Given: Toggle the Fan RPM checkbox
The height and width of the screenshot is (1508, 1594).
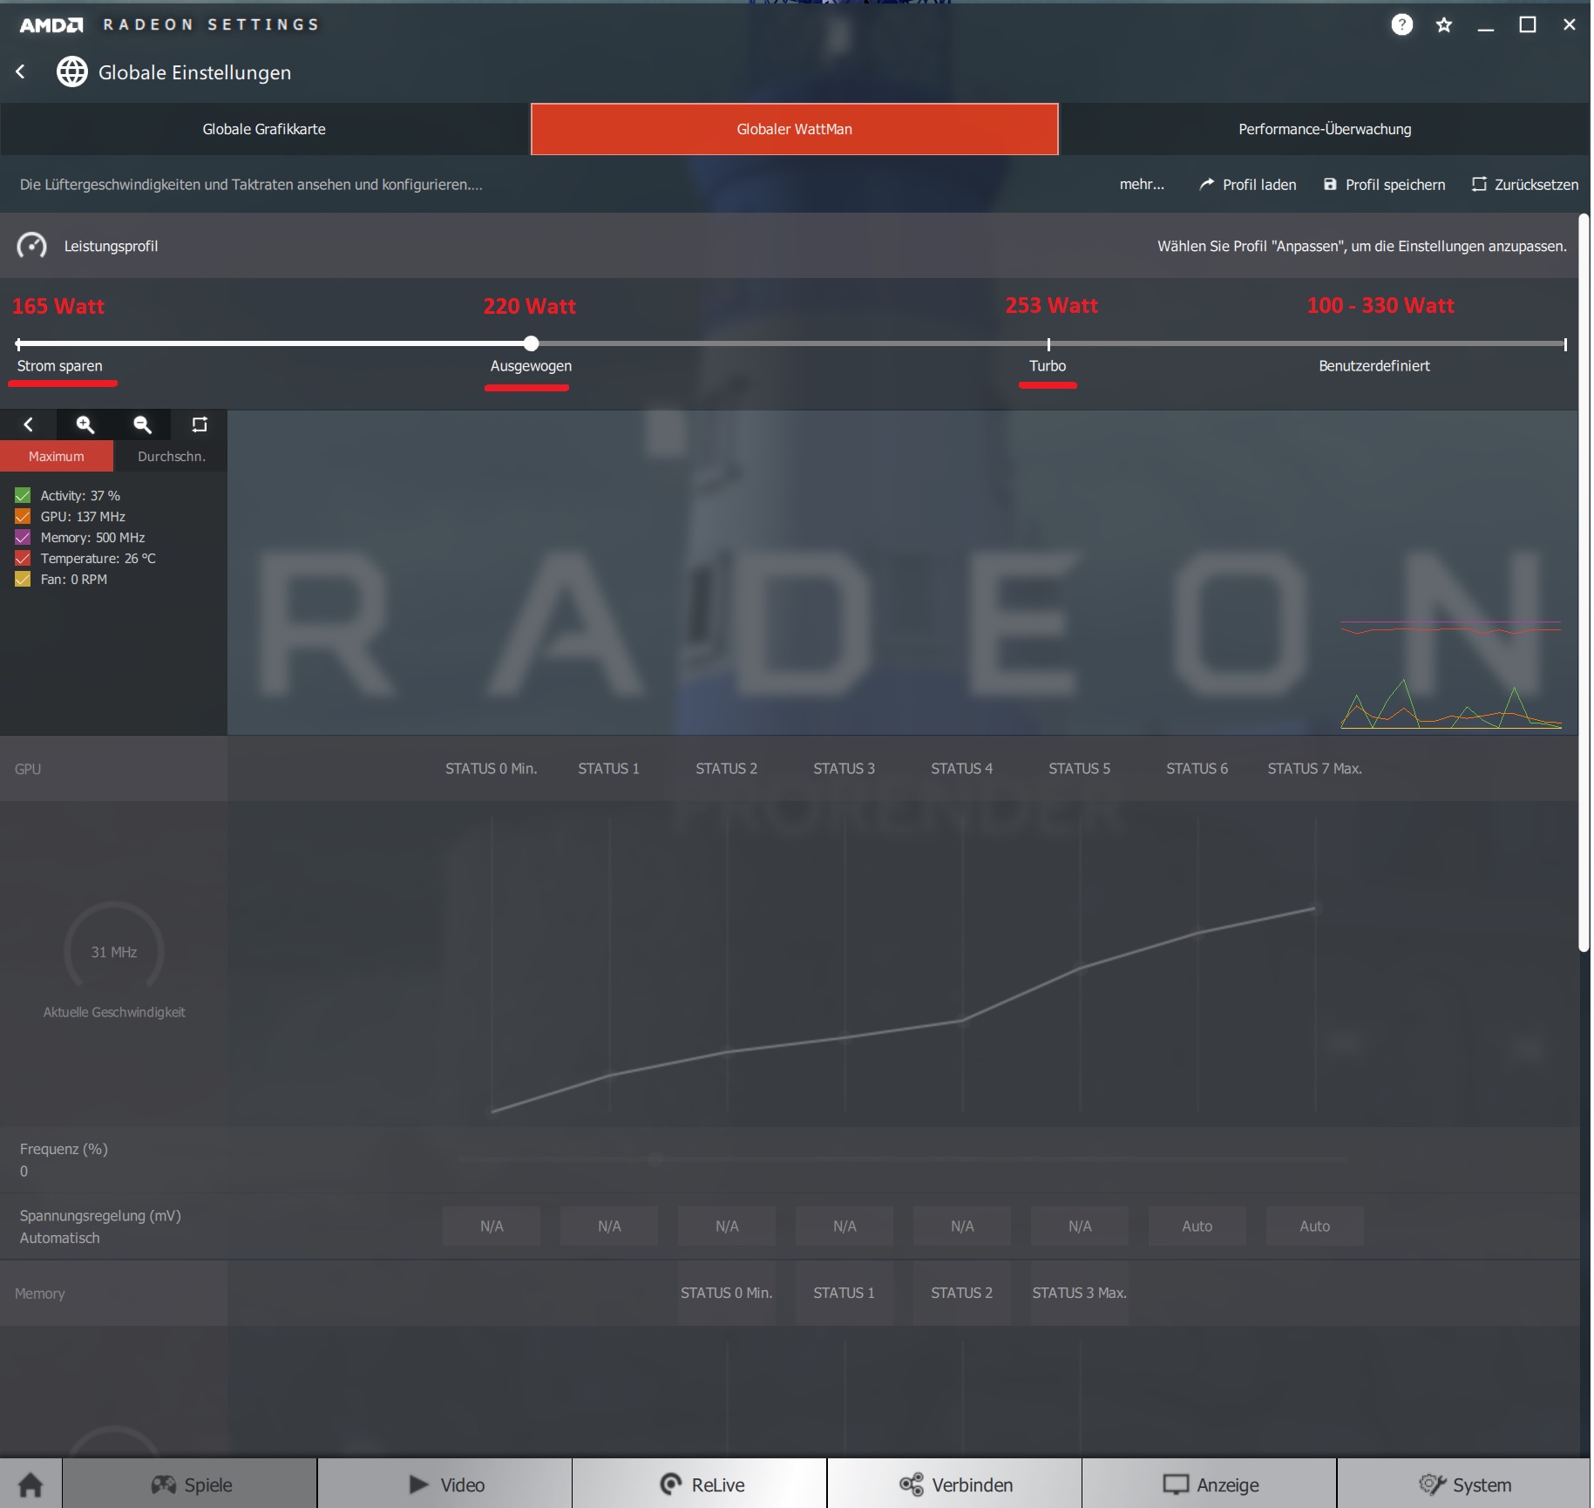Looking at the screenshot, I should (23, 579).
